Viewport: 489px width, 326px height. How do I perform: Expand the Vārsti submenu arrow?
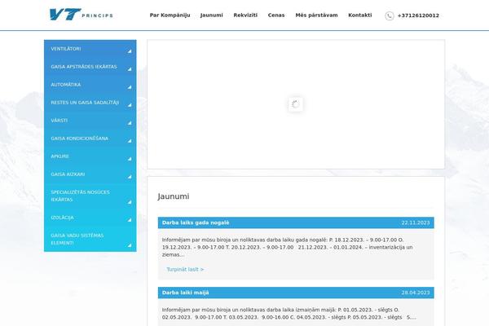tap(130, 123)
